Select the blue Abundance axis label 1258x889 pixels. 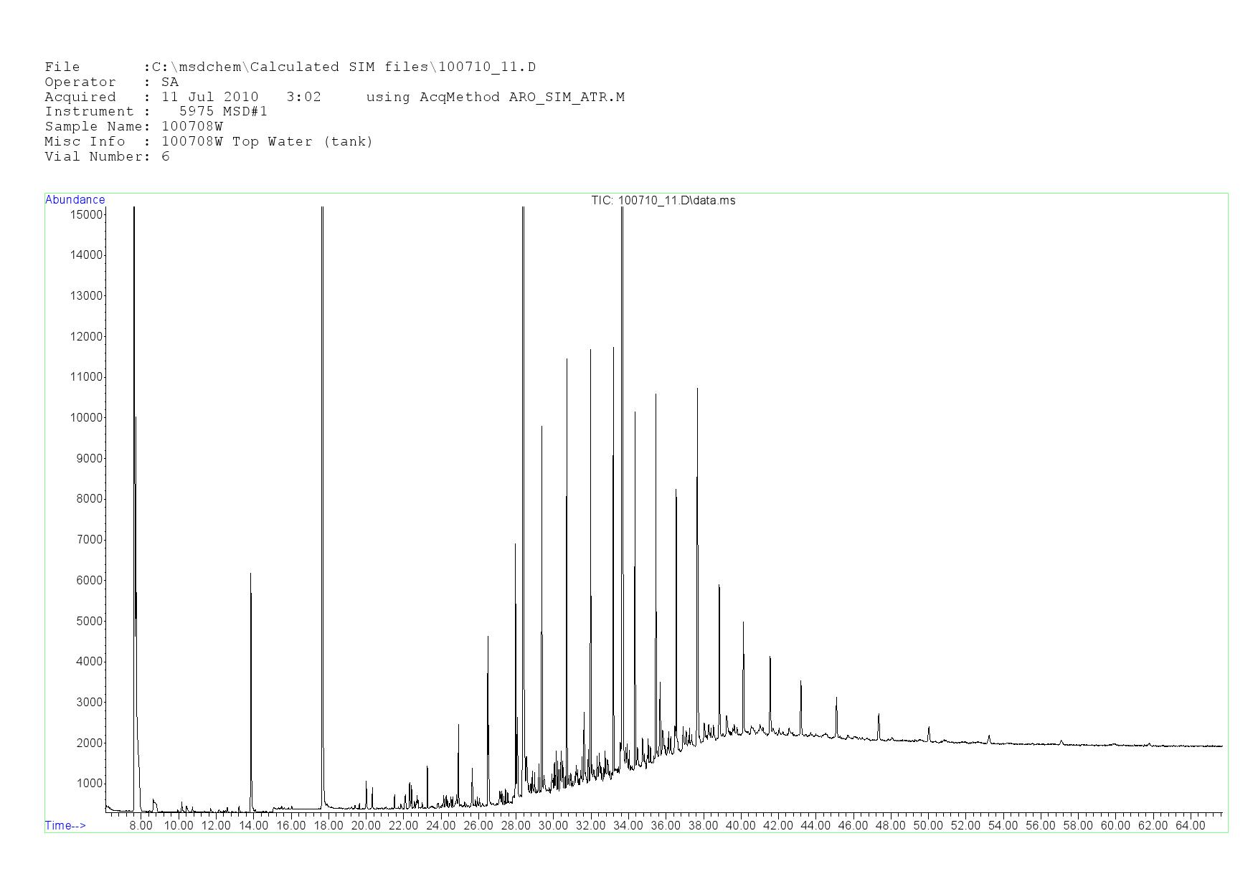click(75, 200)
